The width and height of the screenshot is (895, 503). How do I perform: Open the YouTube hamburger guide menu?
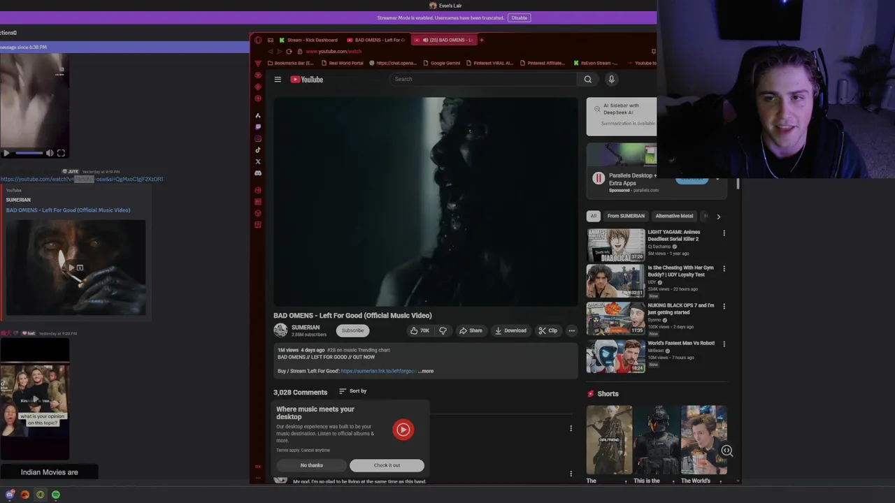coord(278,79)
